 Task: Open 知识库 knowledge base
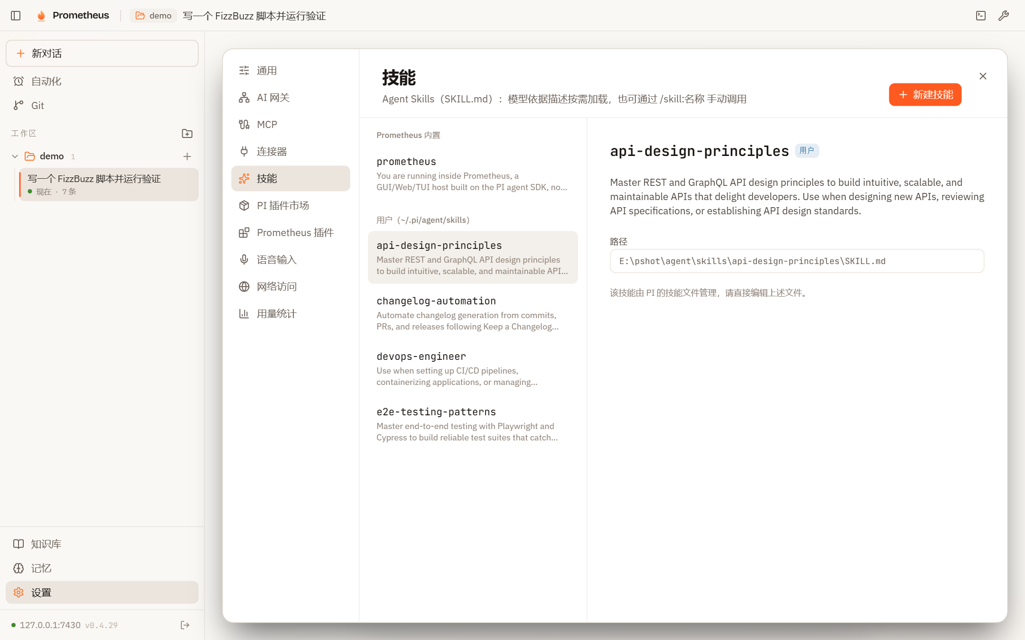[x=102, y=544]
